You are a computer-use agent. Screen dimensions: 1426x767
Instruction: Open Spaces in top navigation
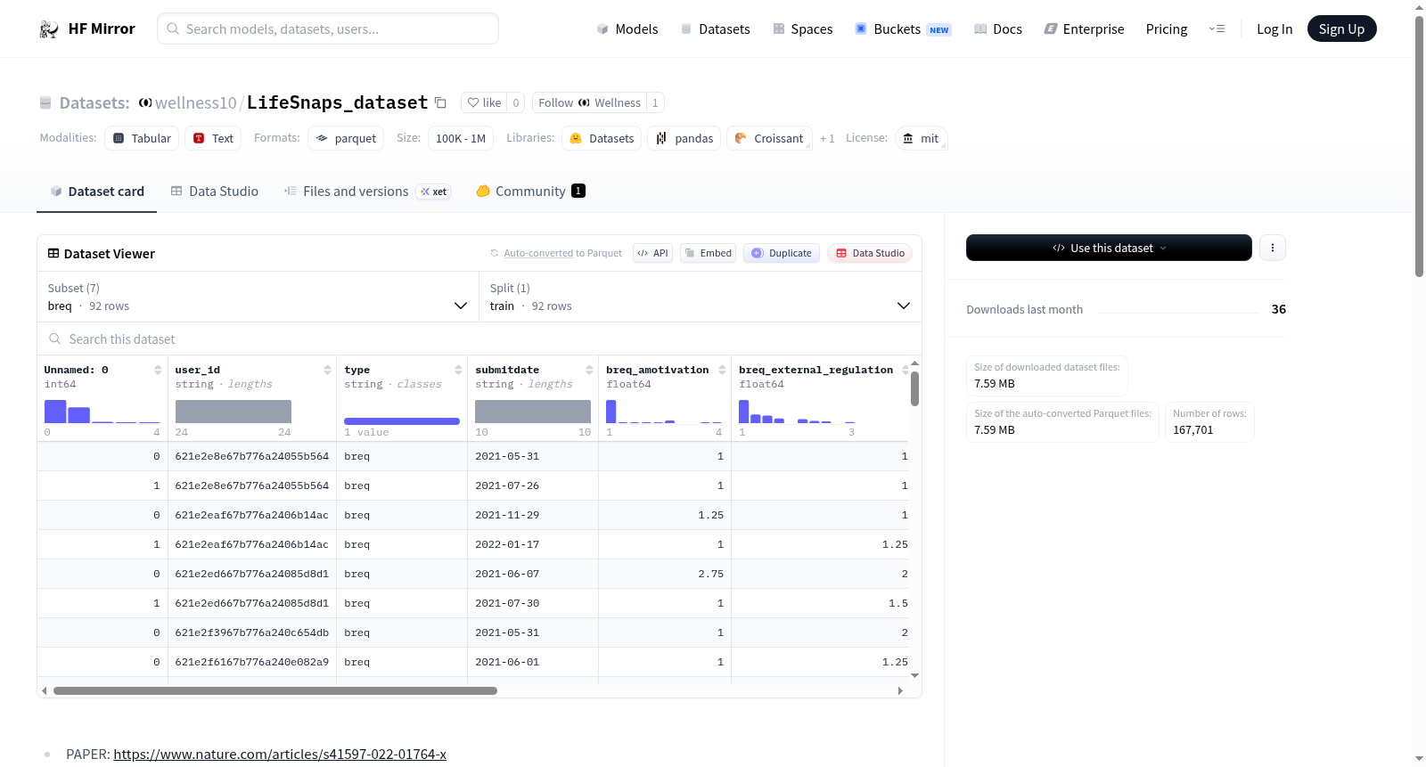802,29
